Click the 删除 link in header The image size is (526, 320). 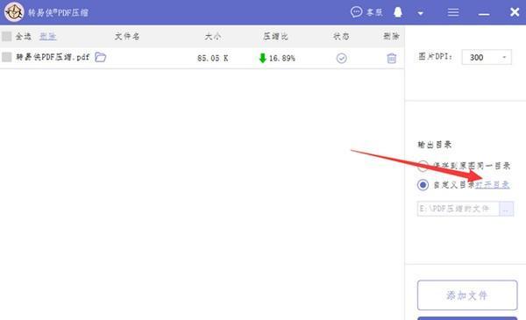click(47, 36)
